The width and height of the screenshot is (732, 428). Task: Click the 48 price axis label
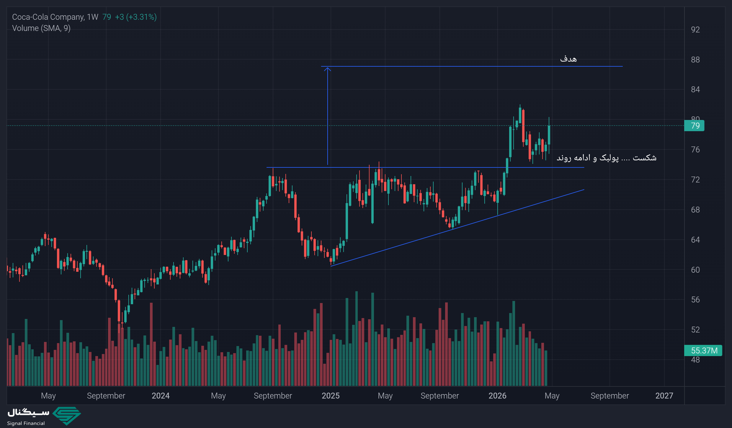[x=695, y=360]
